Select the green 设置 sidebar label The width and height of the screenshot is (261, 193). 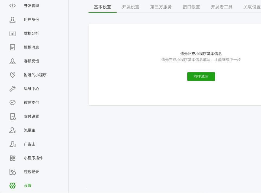point(28,186)
